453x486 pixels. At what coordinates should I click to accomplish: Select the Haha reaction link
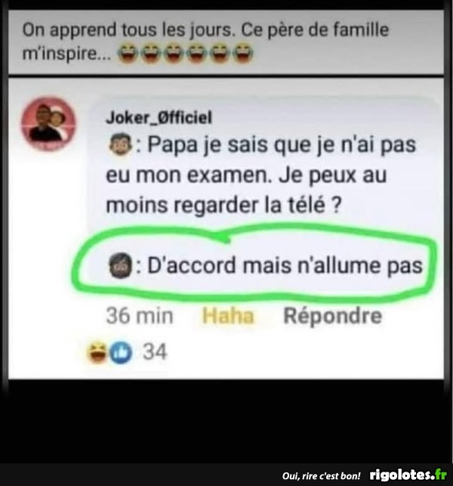click(x=228, y=316)
